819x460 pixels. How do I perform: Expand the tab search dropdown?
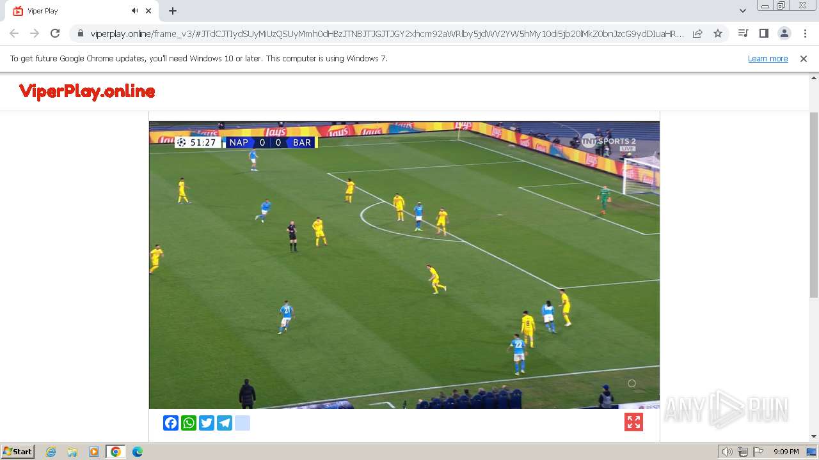tap(743, 11)
